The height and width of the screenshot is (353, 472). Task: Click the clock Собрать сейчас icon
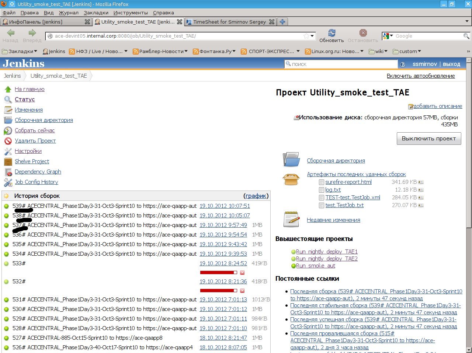8,130
